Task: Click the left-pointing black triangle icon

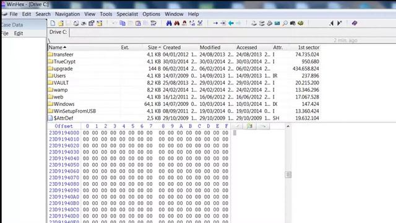Action: point(332,24)
